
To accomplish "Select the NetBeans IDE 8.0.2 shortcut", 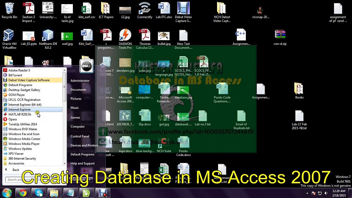I will coord(48,39).
